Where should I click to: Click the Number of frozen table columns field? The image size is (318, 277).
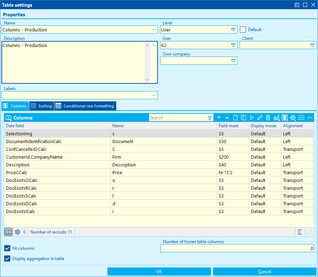237,248
